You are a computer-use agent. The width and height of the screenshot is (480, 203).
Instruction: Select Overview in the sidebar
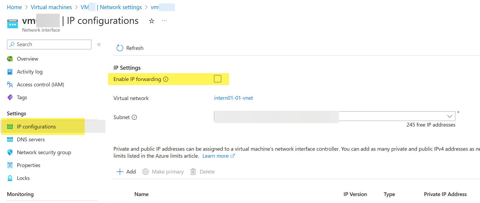27,59
